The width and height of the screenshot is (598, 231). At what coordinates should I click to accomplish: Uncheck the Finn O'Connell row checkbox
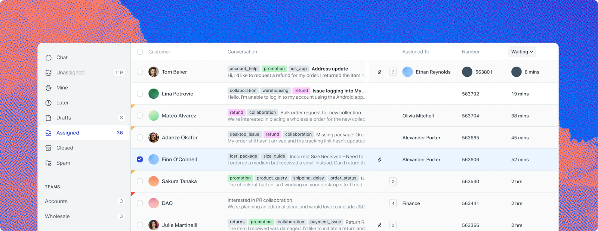(x=140, y=159)
